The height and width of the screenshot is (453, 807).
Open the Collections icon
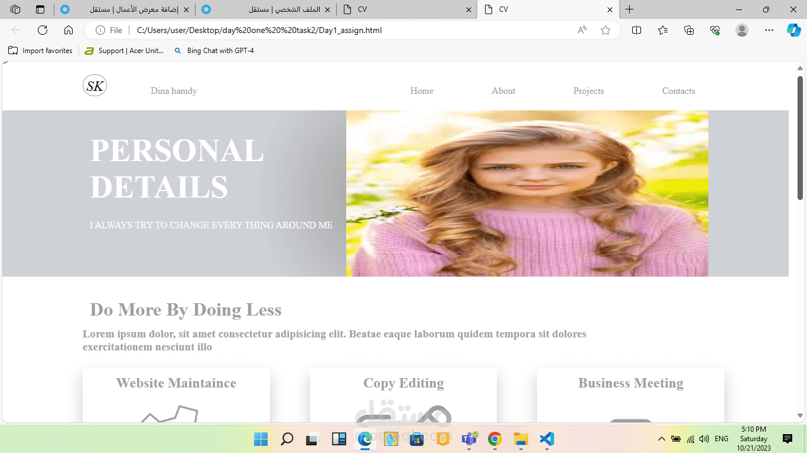click(689, 30)
